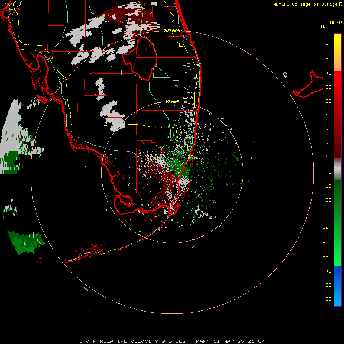Pick the gray zero-velocity band on color scale
The image size is (344, 344).
click(x=338, y=169)
